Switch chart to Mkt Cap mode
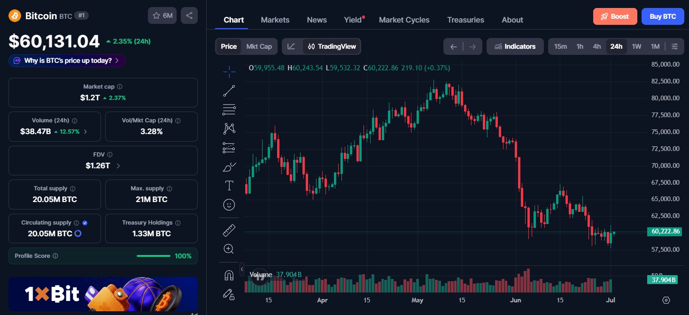This screenshot has height=315, width=689. click(x=259, y=46)
